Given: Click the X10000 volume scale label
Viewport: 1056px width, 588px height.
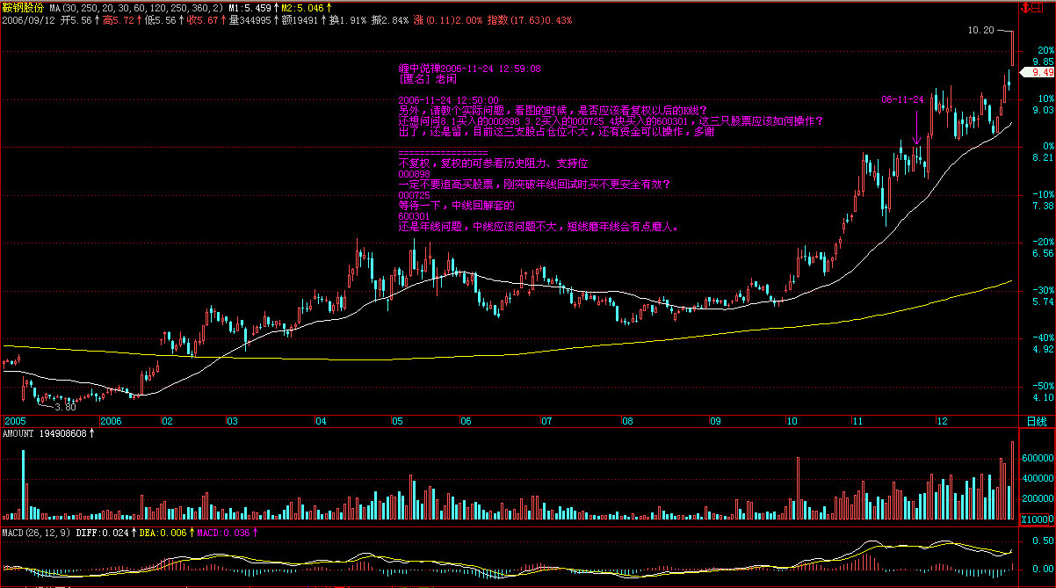Looking at the screenshot, I should (1038, 519).
